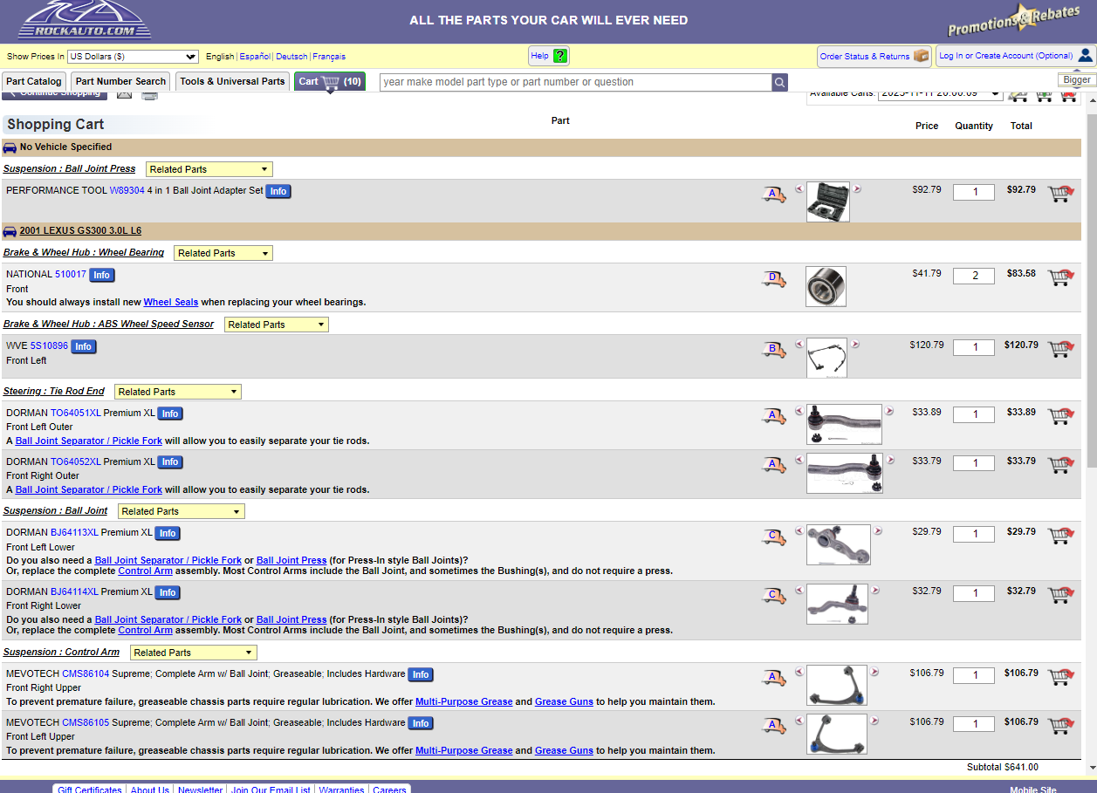
Task: Open Related Parts dropdown for Suspension : Ball Joint
Action: pos(182,511)
